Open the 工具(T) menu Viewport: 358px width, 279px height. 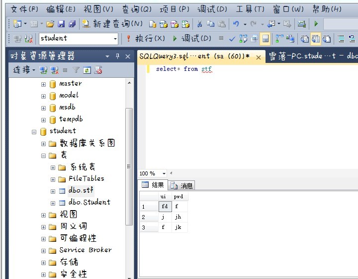click(250, 9)
